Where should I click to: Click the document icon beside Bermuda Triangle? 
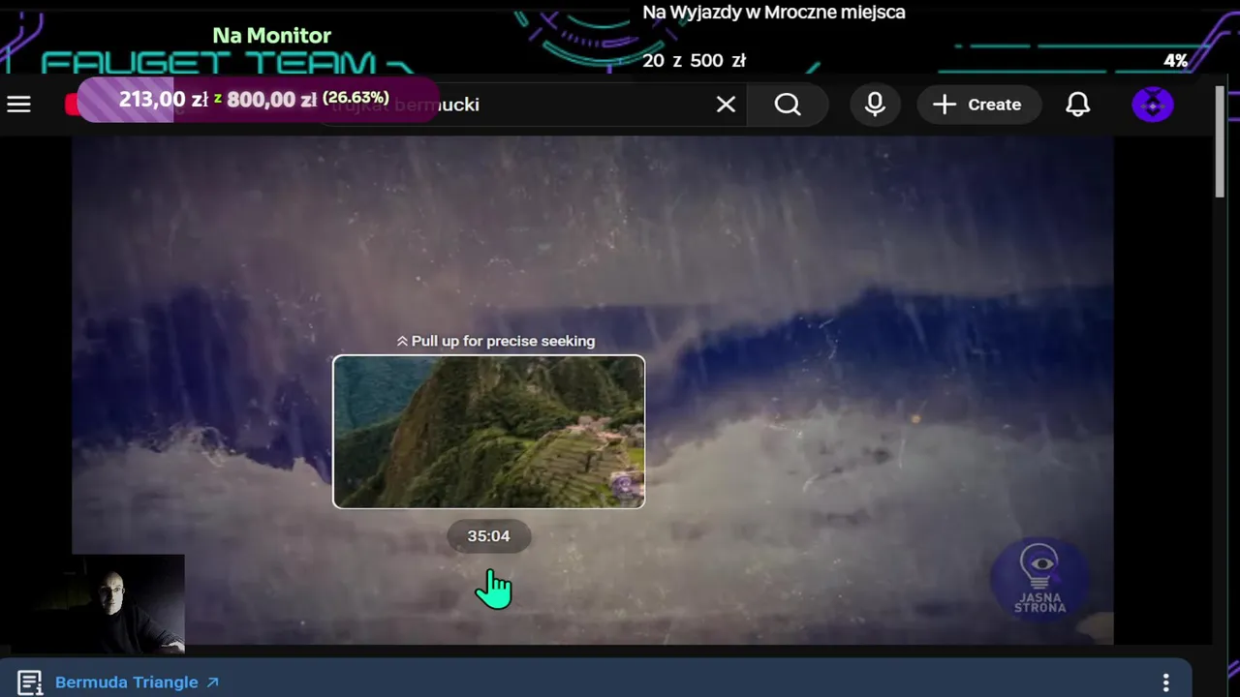point(30,682)
